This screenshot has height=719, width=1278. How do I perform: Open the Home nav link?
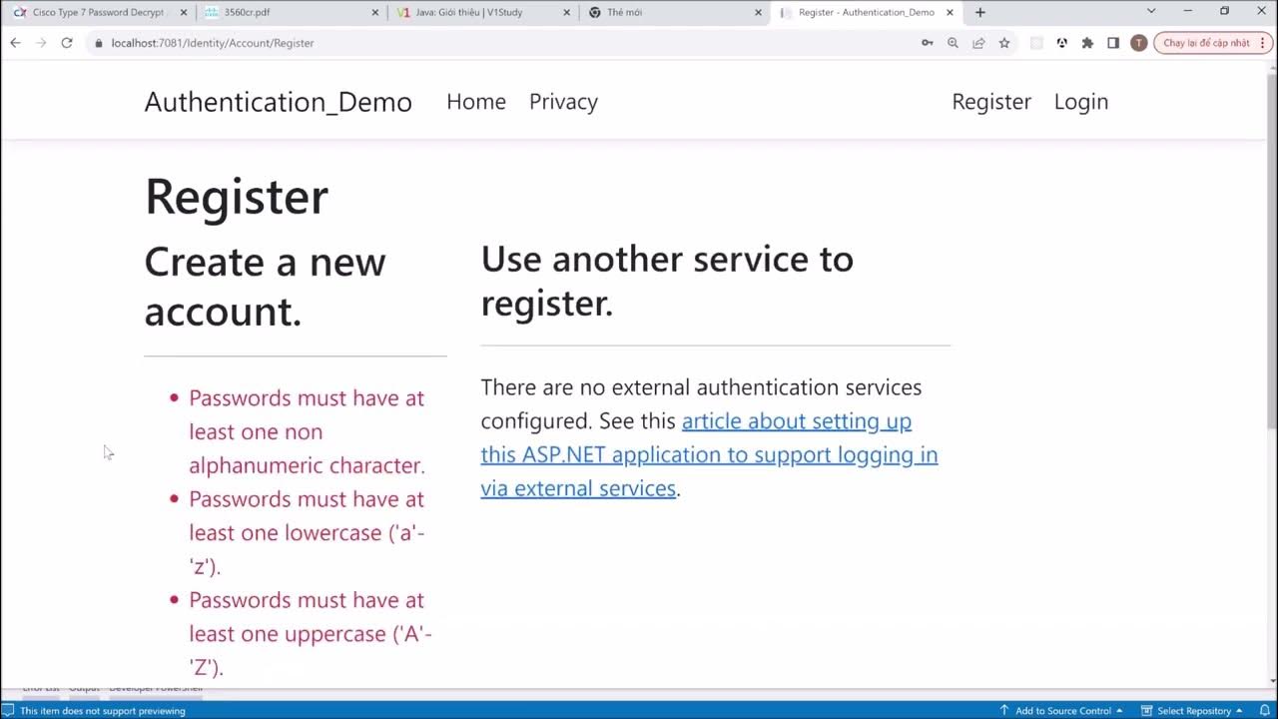(476, 102)
